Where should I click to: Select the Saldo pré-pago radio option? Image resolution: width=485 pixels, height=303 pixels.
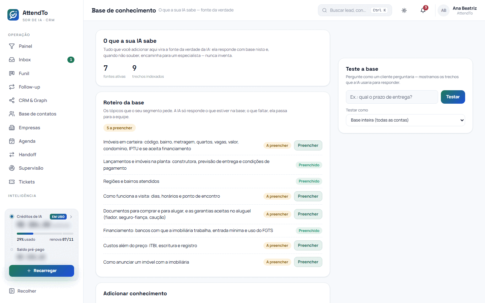[x=12, y=249]
